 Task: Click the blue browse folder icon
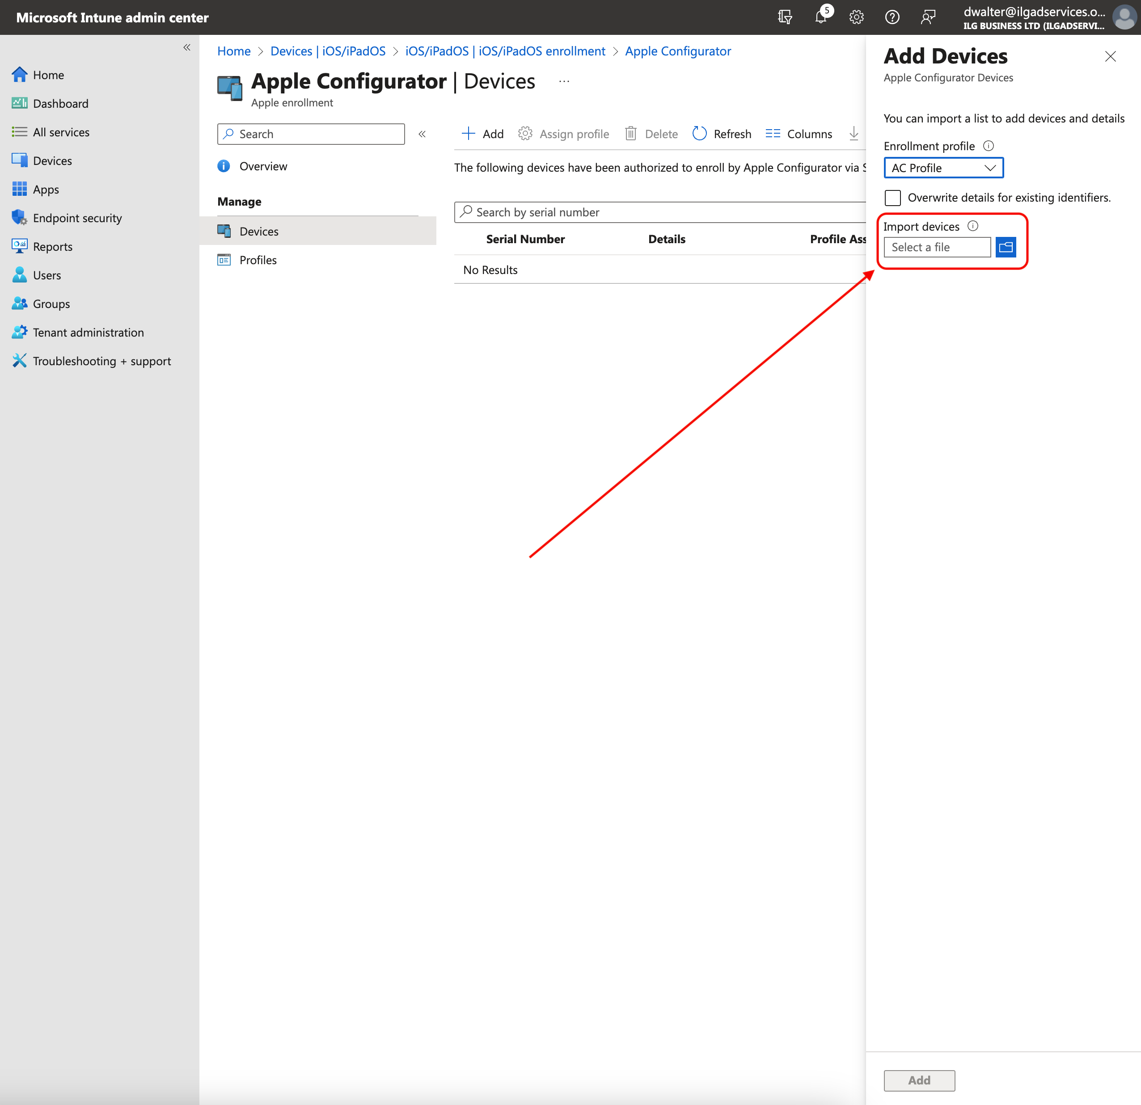(1006, 247)
